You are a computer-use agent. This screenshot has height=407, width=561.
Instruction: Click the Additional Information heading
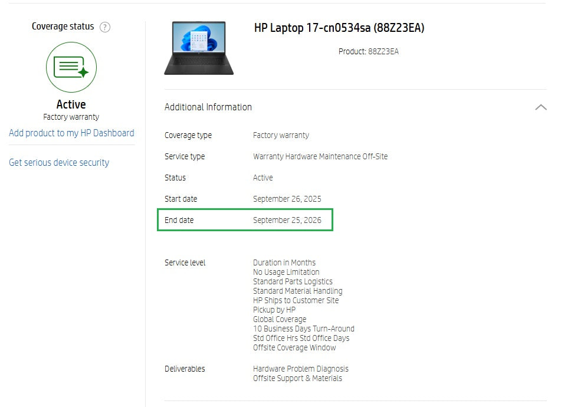click(208, 107)
